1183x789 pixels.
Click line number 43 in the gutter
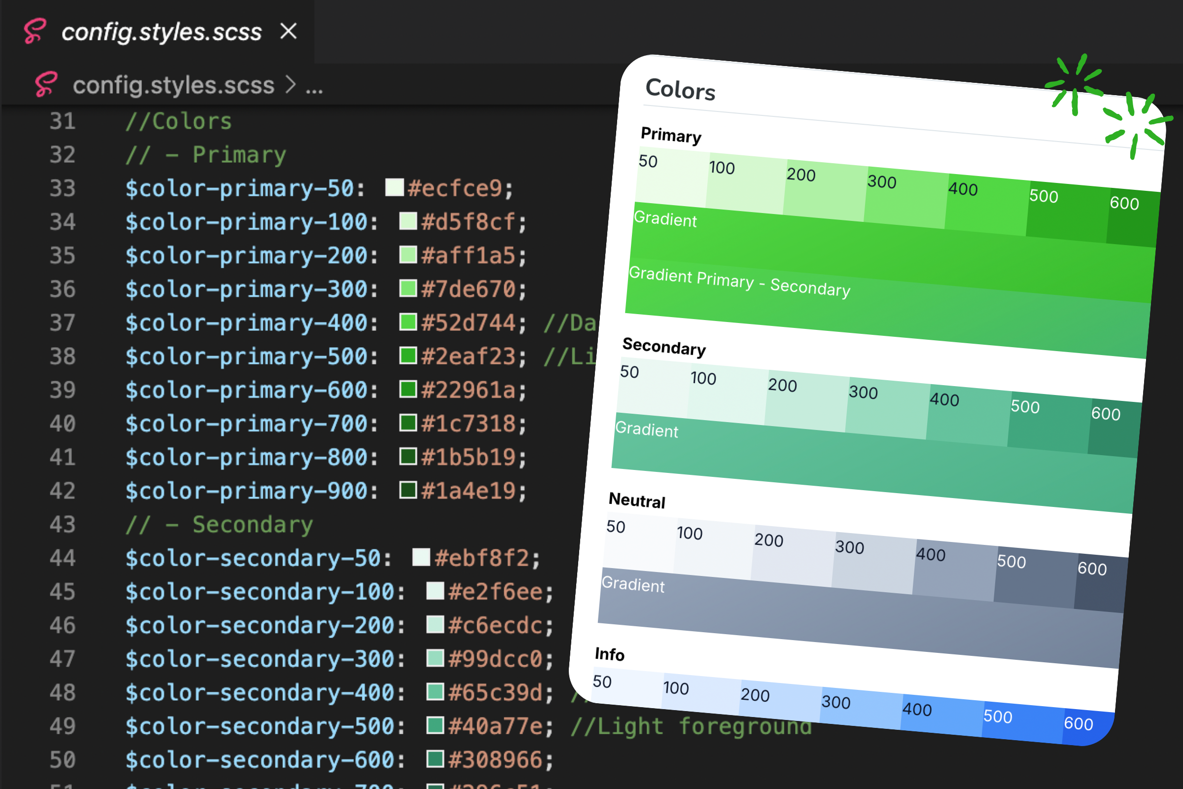tap(63, 524)
